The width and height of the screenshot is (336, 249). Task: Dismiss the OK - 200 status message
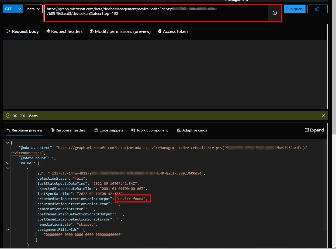[323, 116]
